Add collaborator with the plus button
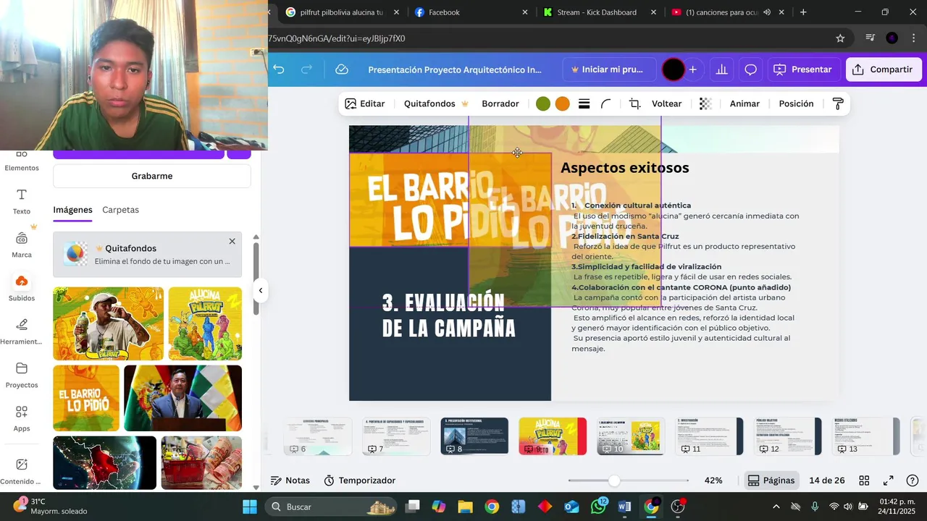 coord(693,69)
